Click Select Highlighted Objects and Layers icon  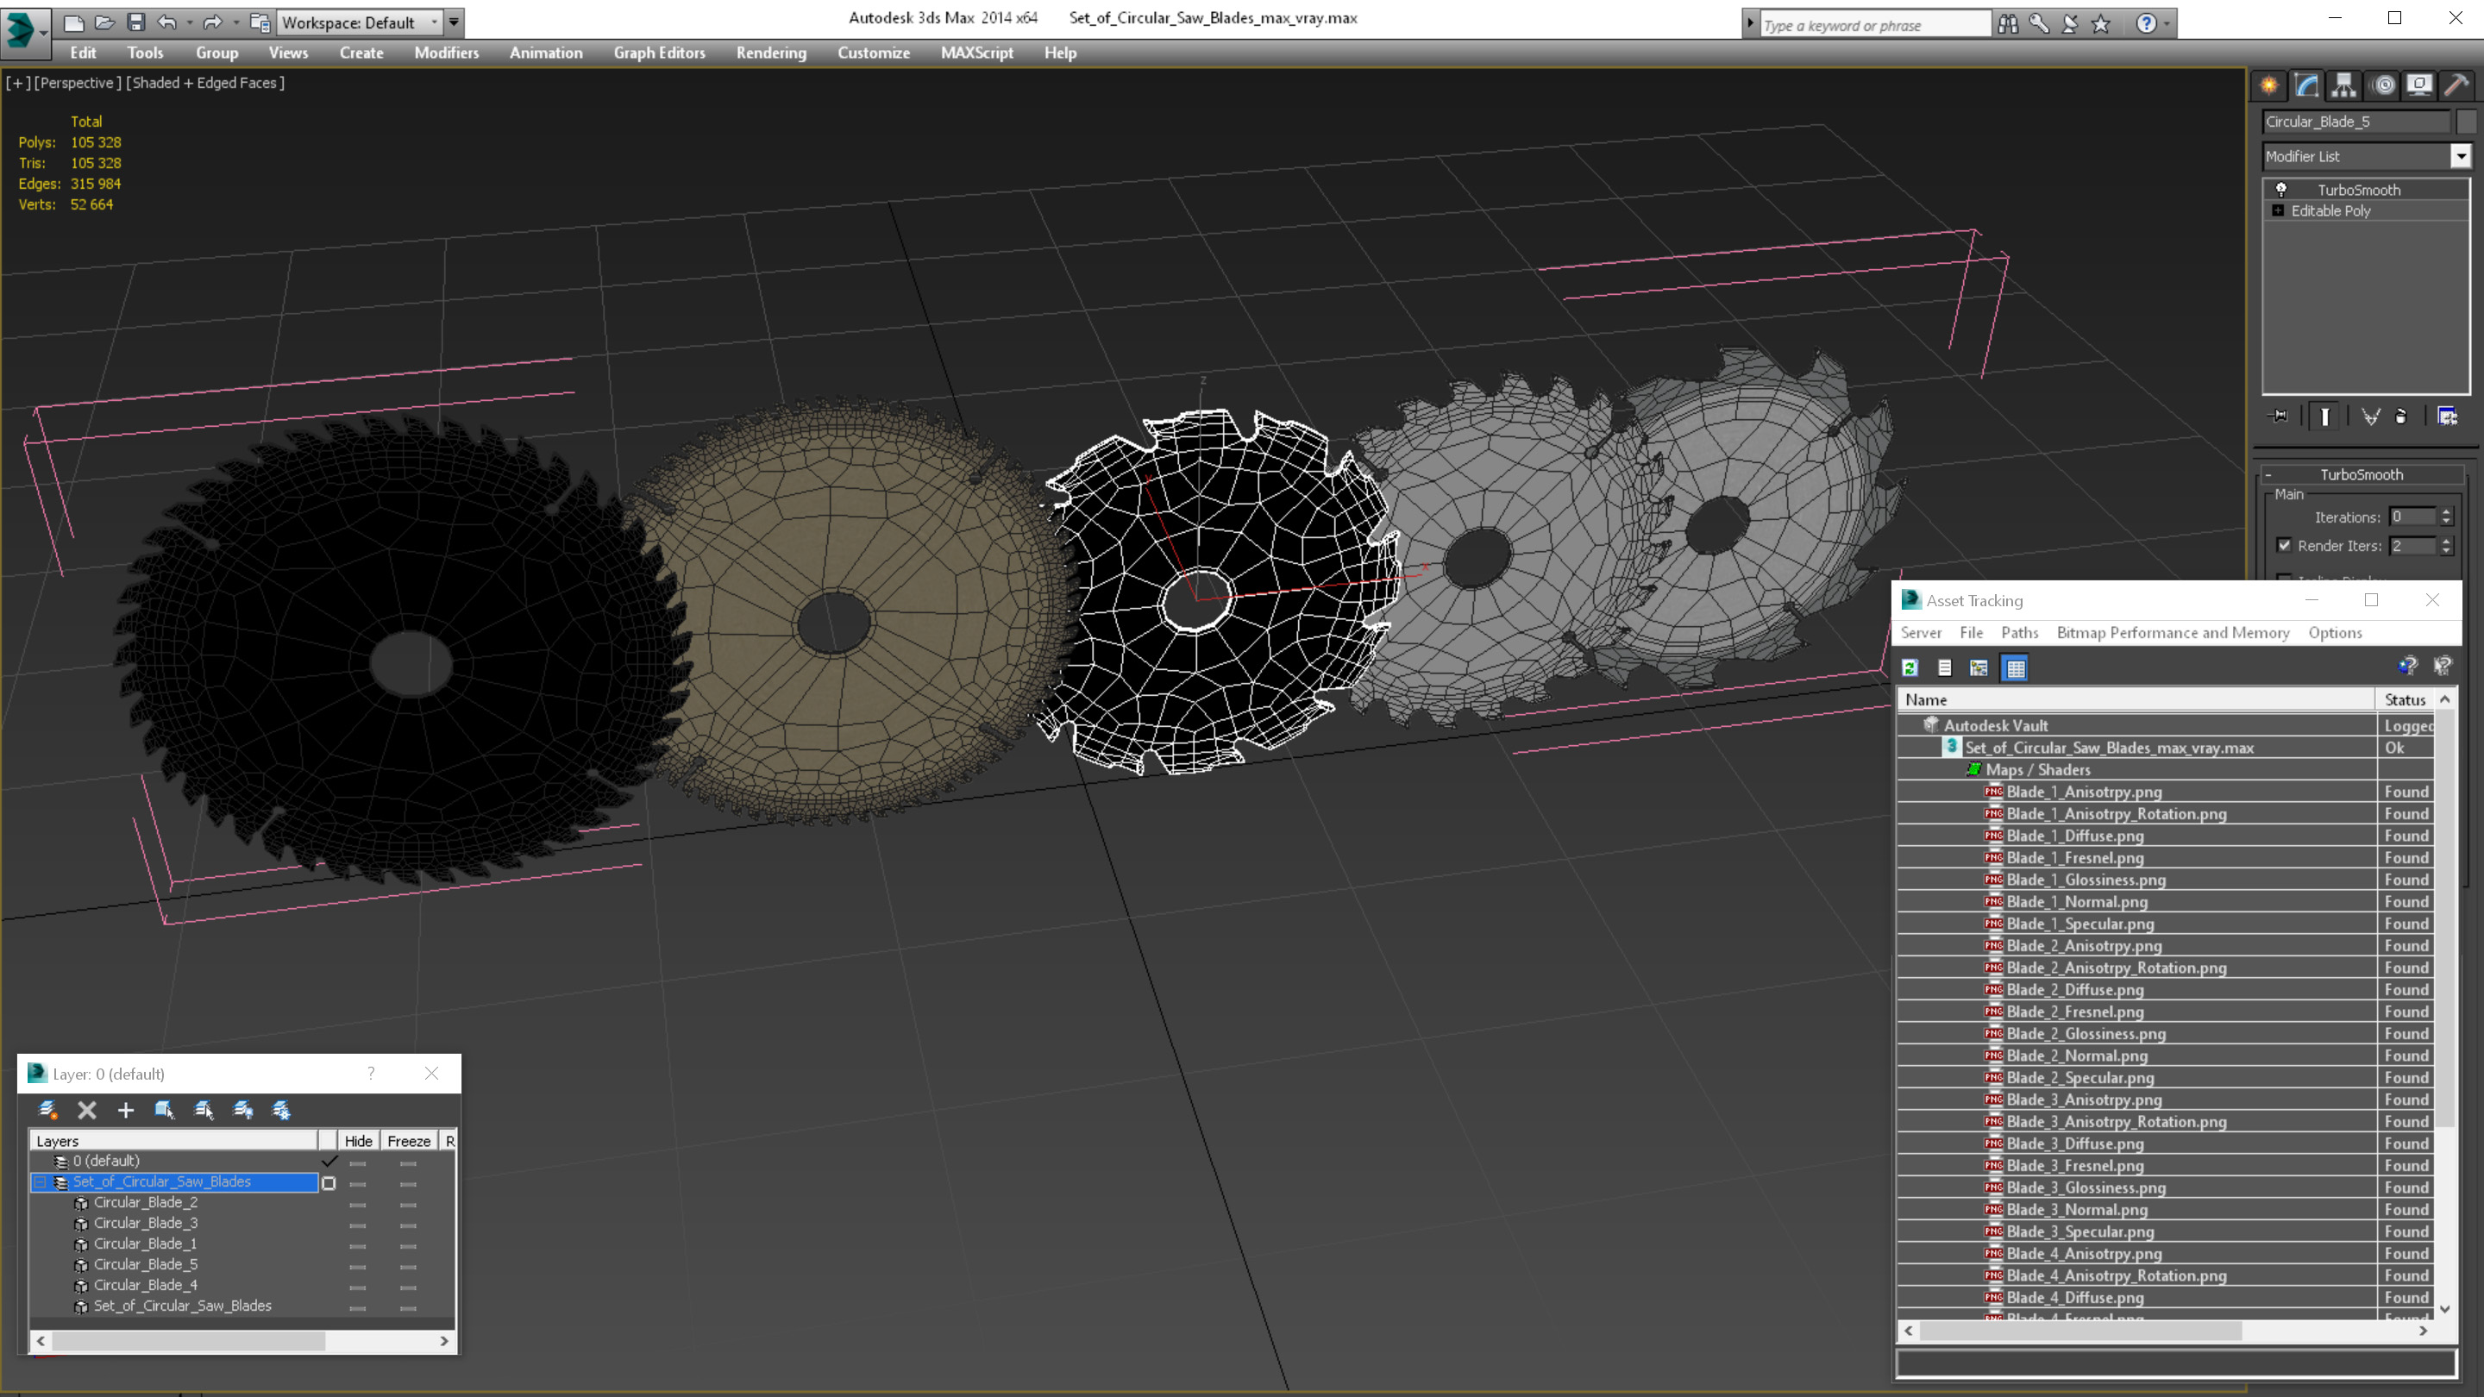[164, 1110]
